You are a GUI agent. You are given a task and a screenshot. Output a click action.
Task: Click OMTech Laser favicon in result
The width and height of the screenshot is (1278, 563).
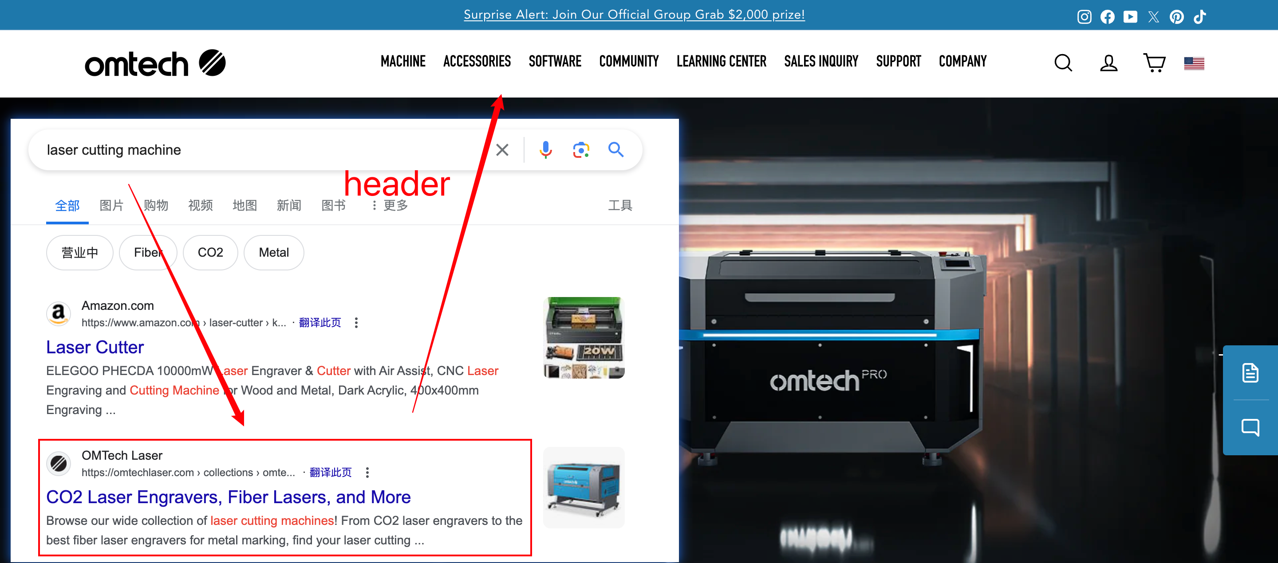pyautogui.click(x=59, y=463)
